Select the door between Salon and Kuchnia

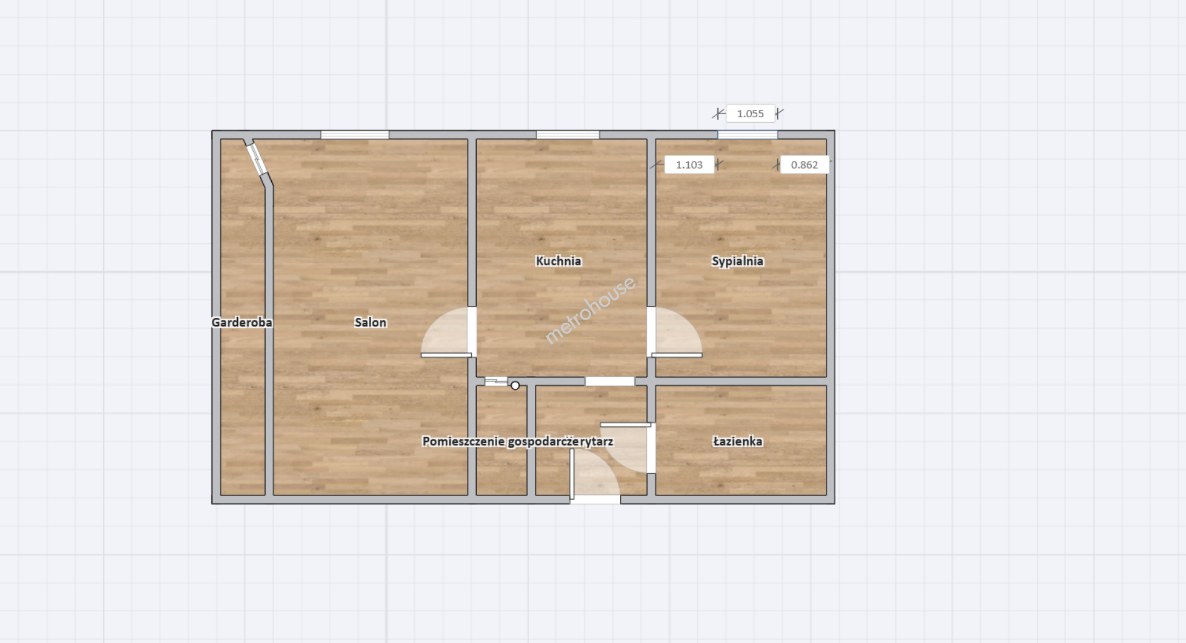pyautogui.click(x=447, y=333)
